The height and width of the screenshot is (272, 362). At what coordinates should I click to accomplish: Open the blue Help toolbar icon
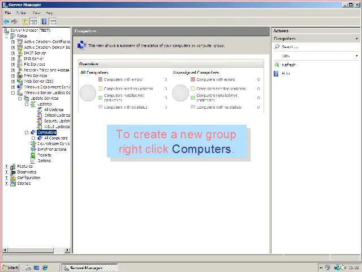[x=44, y=22]
